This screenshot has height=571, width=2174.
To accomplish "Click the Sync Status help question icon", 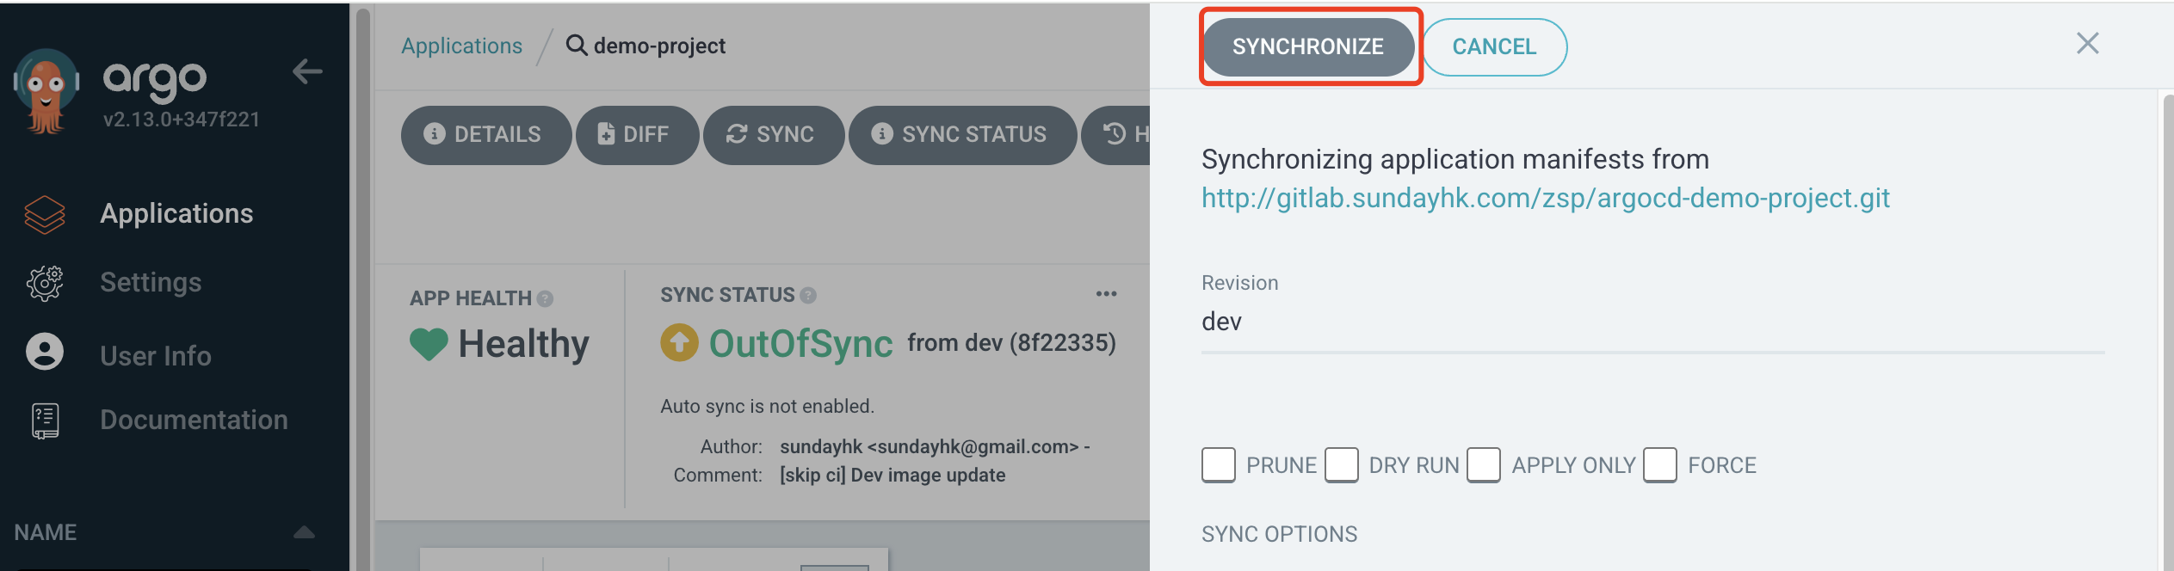I will pos(807,295).
